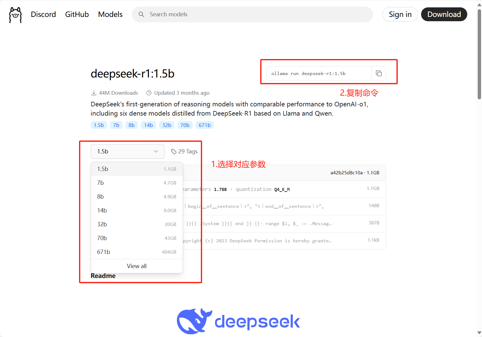Click the Download button
The height and width of the screenshot is (337, 482).
[444, 14]
